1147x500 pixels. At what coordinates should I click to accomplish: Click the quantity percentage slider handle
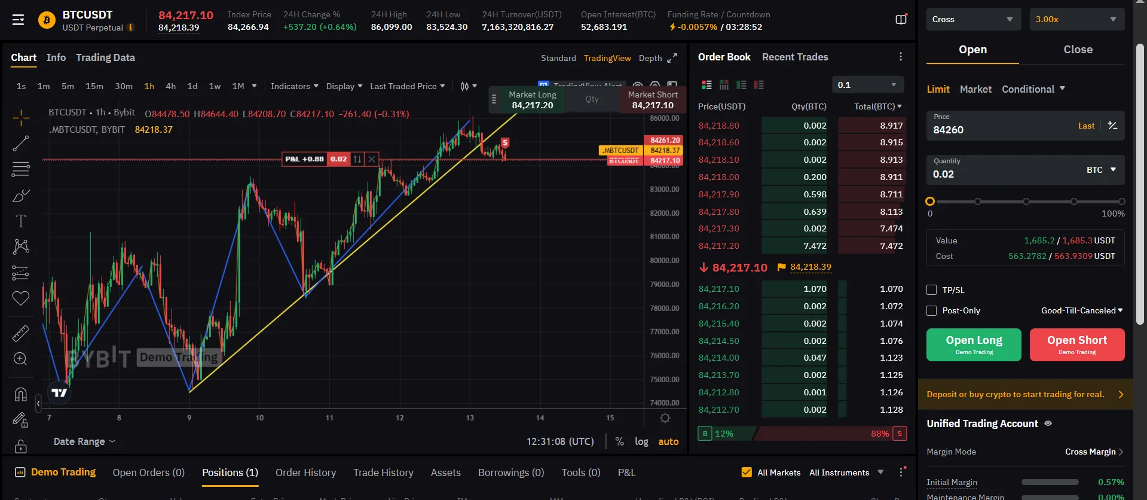tap(930, 202)
